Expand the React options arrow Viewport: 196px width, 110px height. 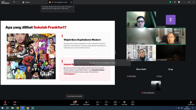click(109, 102)
